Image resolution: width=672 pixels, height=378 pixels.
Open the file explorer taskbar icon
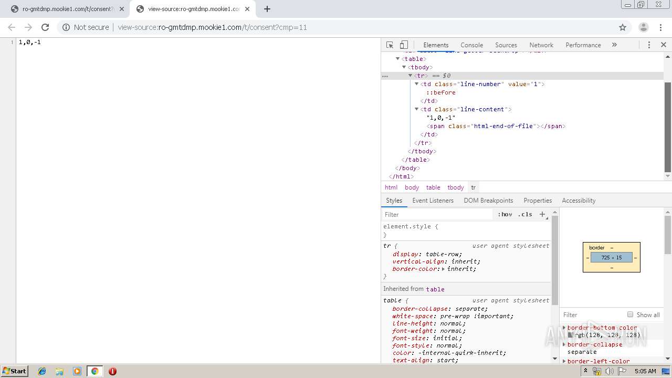[x=59, y=371]
